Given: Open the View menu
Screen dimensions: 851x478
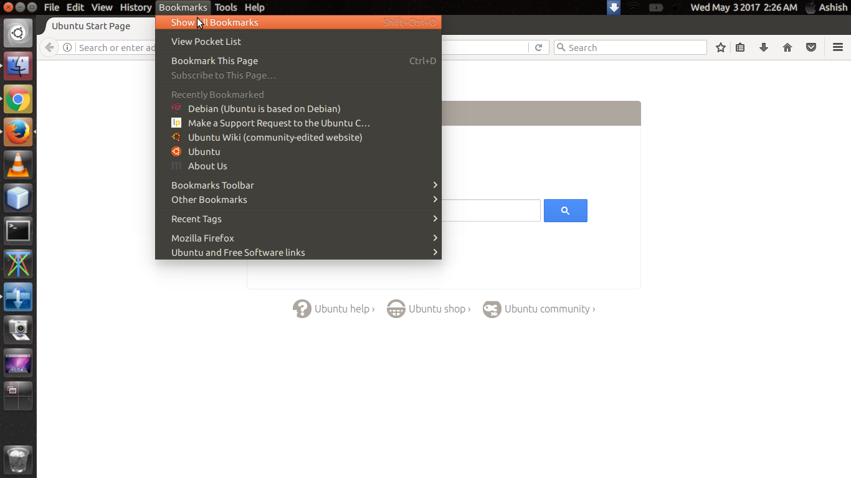Looking at the screenshot, I should [x=102, y=7].
